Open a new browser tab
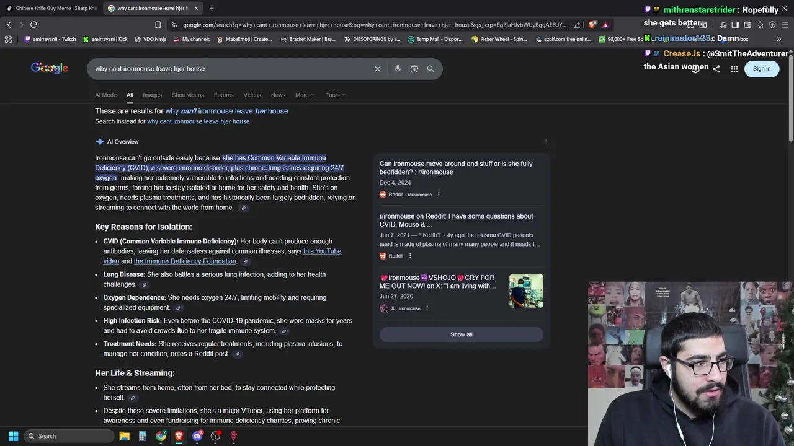This screenshot has height=446, width=794. click(212, 8)
